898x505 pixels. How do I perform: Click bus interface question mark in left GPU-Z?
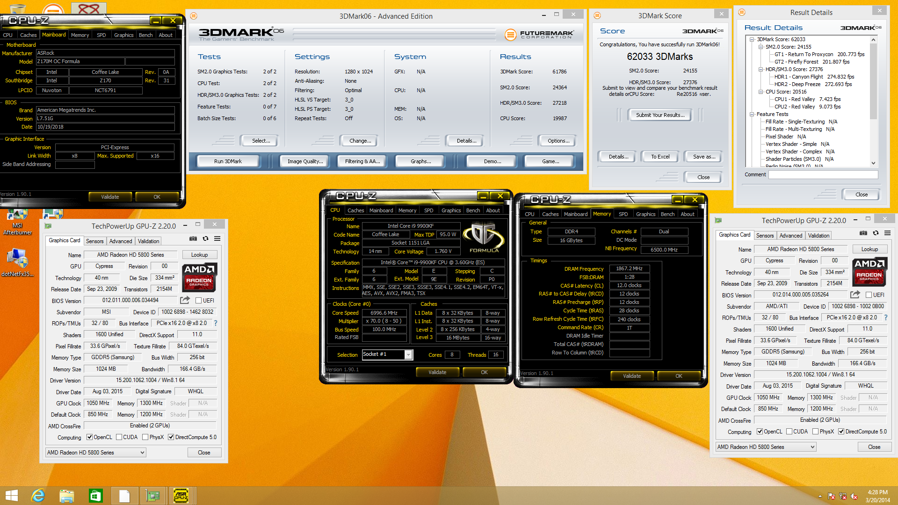click(216, 323)
